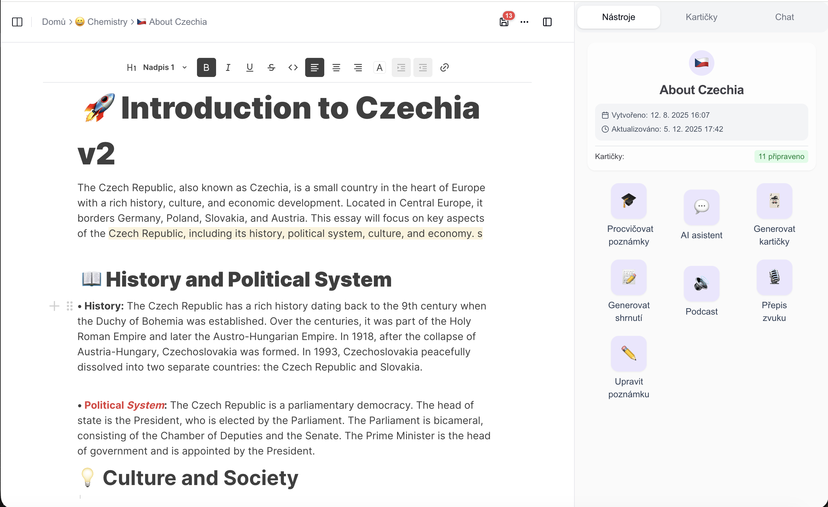Image resolution: width=828 pixels, height=507 pixels.
Task: Insert a hyperlink with the link icon
Action: [444, 67]
